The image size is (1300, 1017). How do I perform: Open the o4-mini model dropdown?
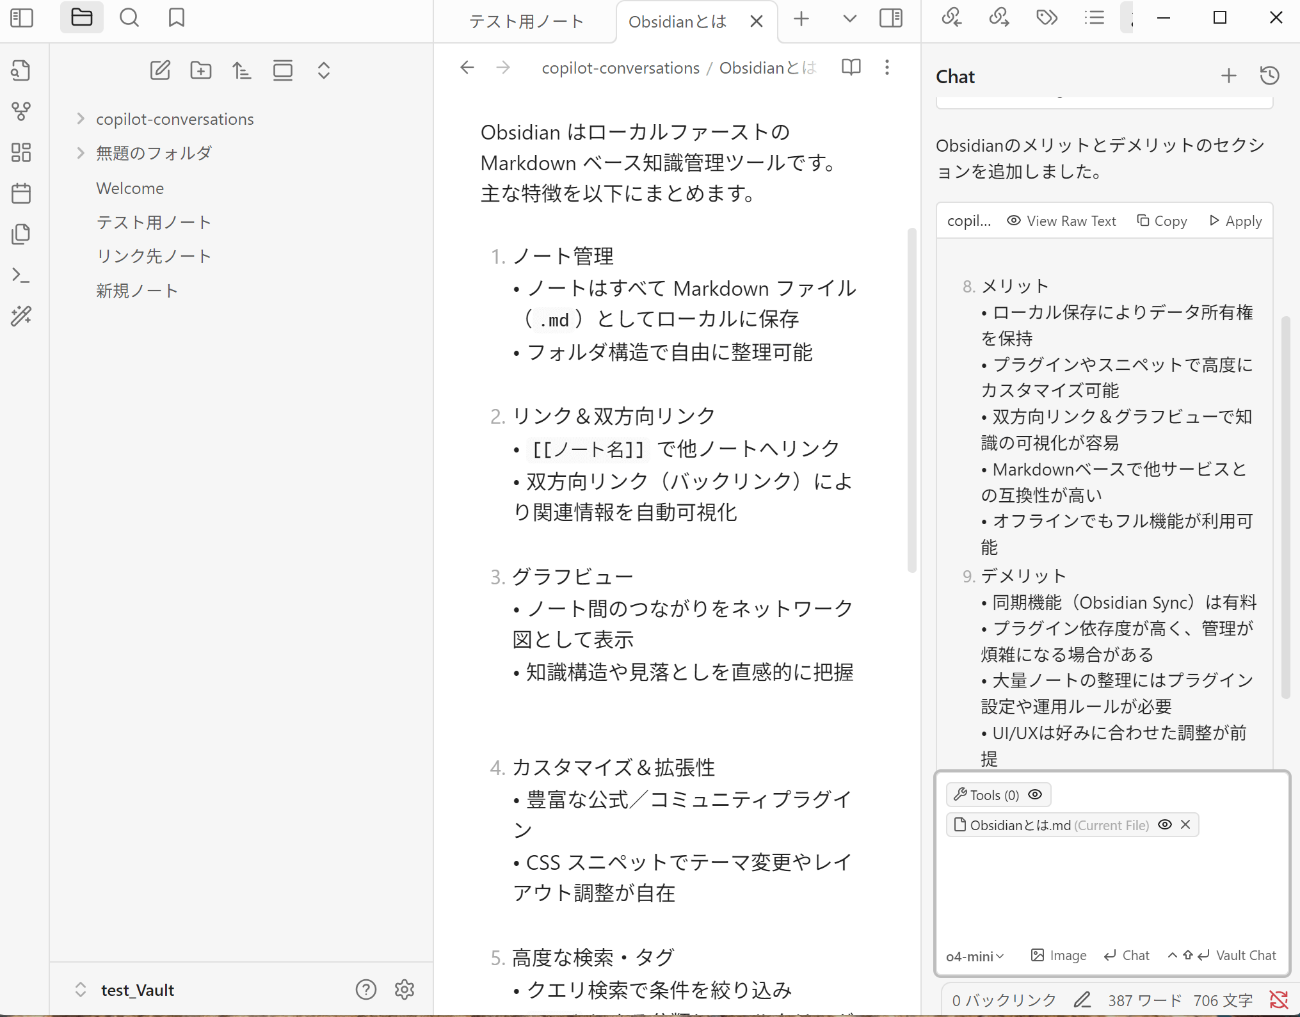[x=975, y=956]
